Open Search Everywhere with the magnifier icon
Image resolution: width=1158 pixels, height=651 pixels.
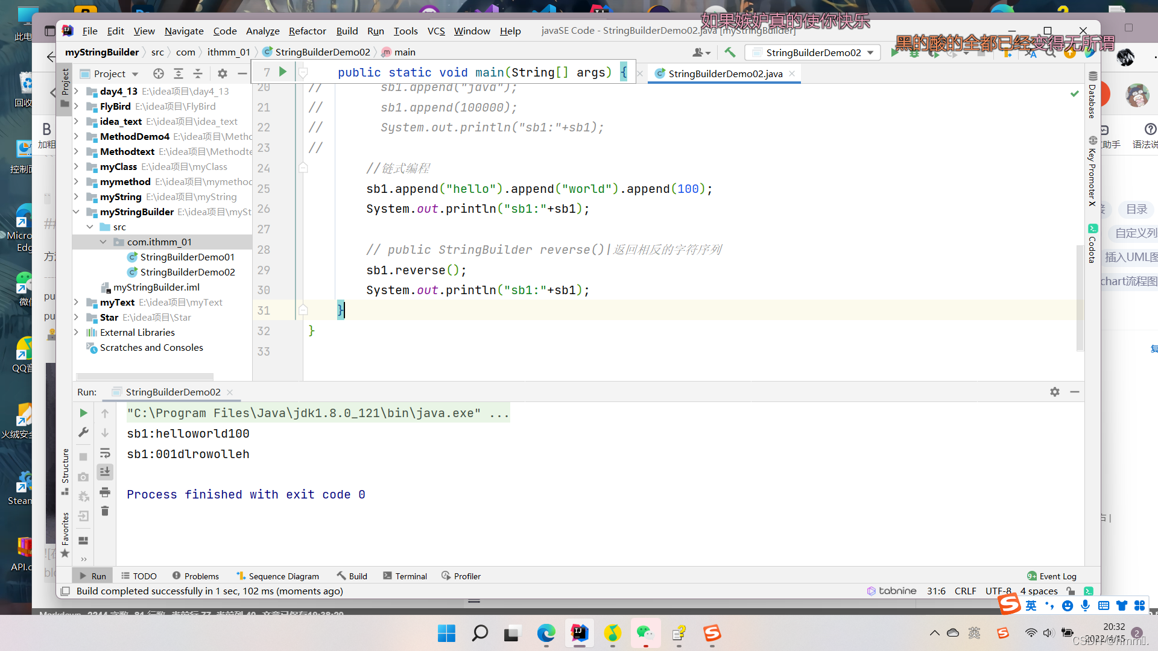[1050, 54]
